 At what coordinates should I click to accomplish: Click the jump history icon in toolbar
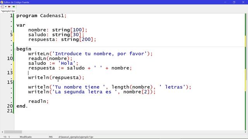[x=2, y=7]
